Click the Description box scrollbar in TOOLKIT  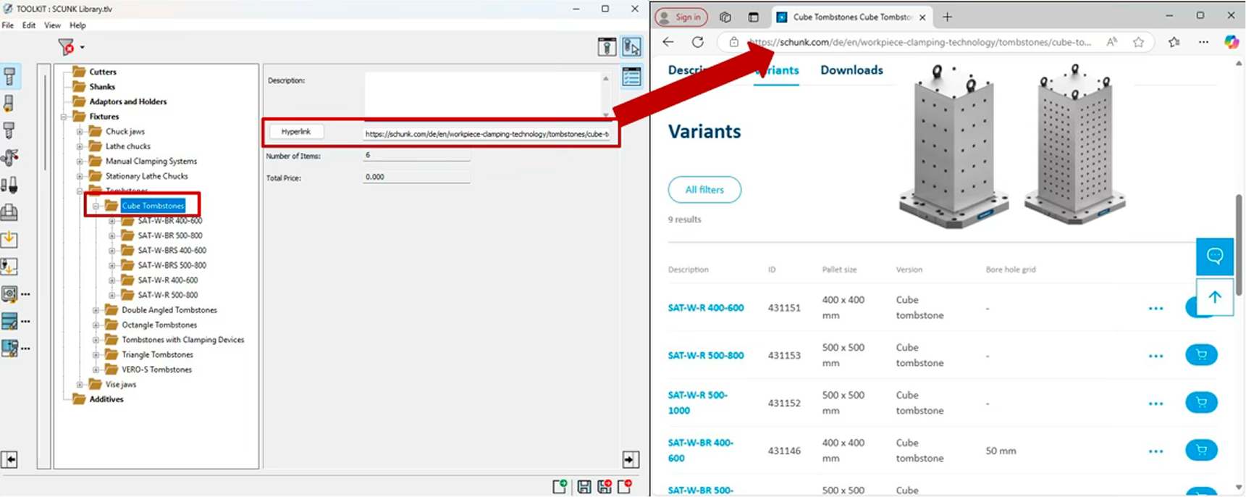click(606, 96)
